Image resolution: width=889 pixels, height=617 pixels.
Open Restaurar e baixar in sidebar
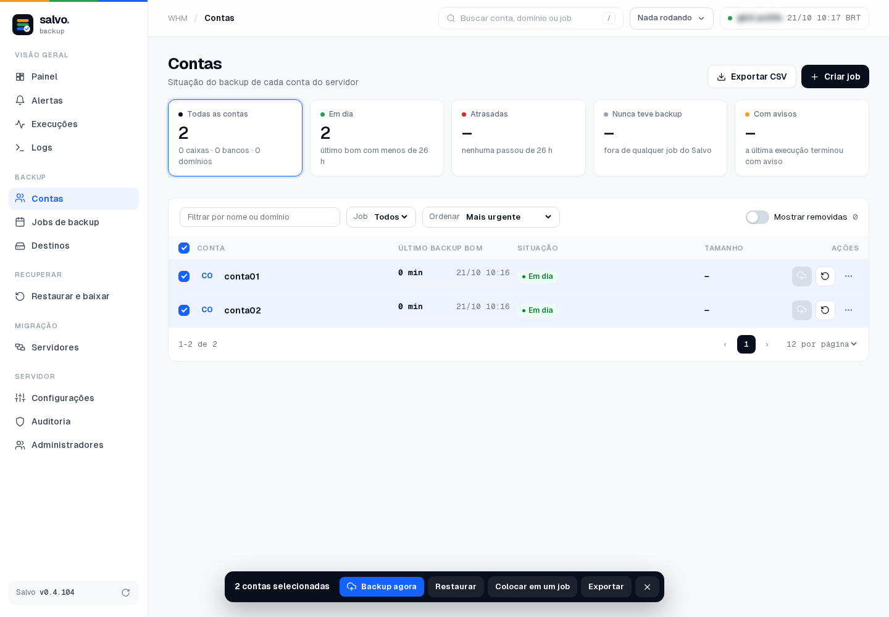coord(73,296)
